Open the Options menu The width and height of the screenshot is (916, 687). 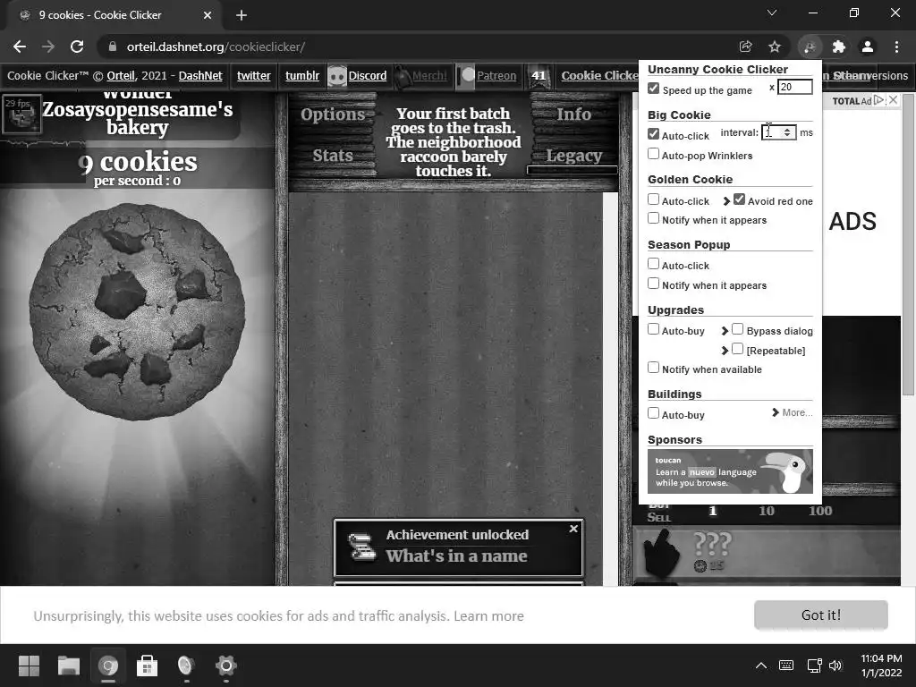click(x=333, y=114)
